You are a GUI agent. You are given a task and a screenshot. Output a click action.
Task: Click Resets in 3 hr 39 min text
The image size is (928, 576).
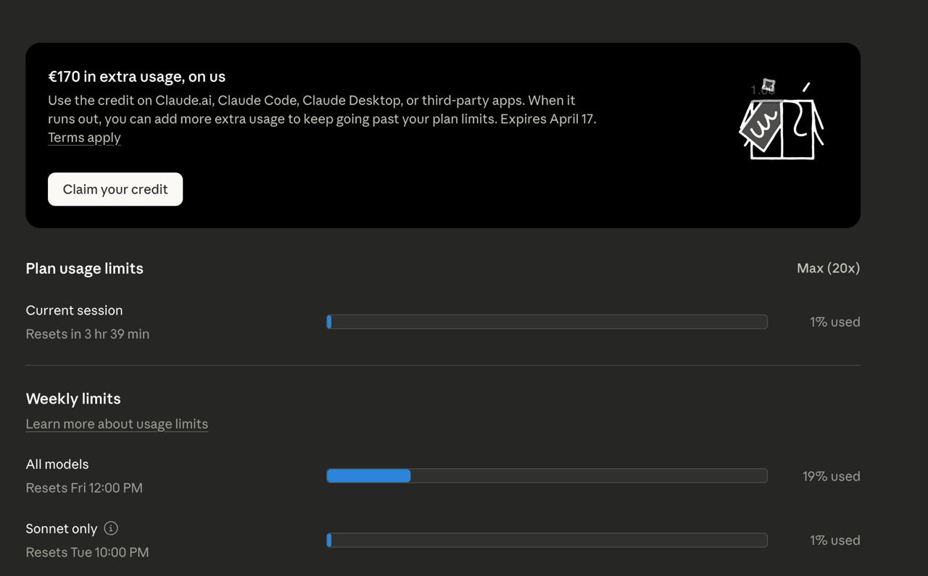point(88,334)
